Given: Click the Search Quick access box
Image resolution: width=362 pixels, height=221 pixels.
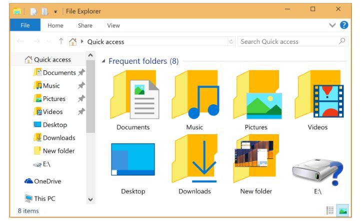Looking at the screenshot, I should coord(292,41).
